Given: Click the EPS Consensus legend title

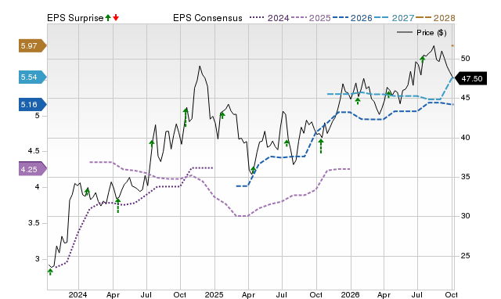Looking at the screenshot, I should [x=207, y=18].
